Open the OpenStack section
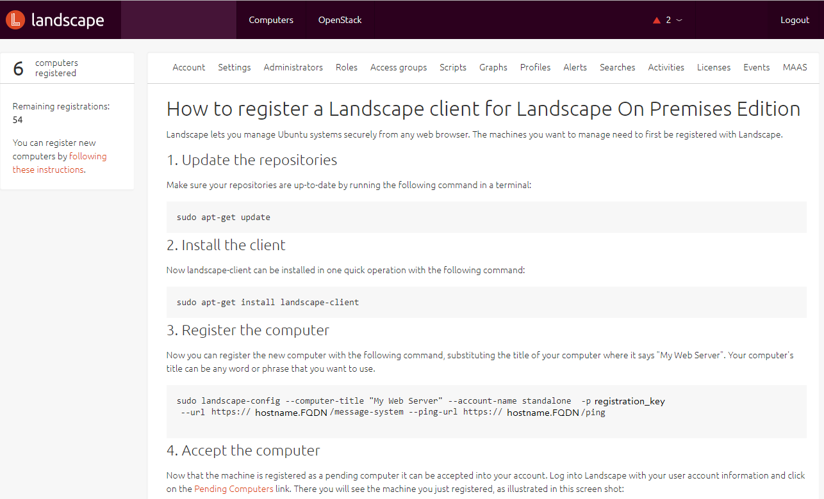The height and width of the screenshot is (499, 824). [x=340, y=20]
